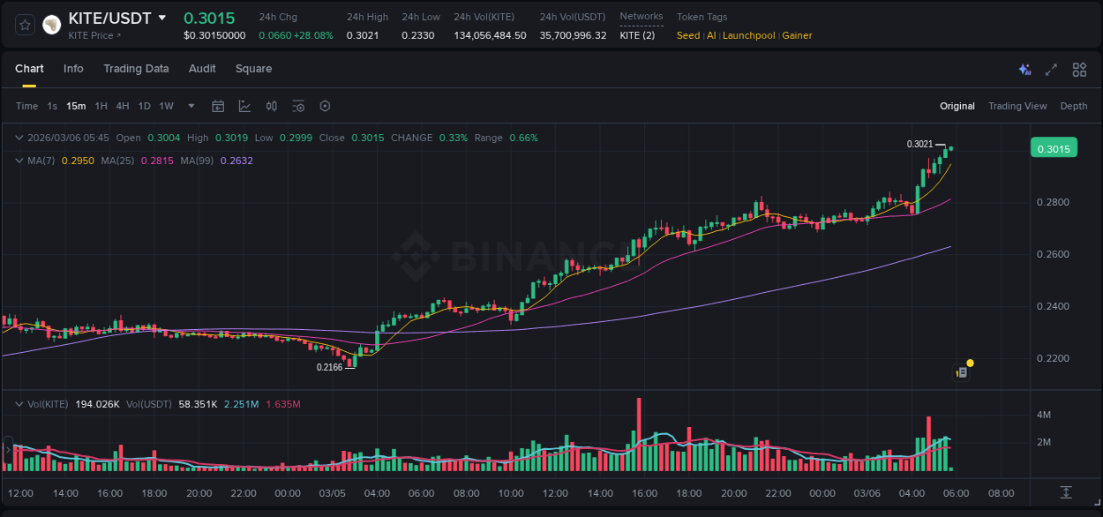The height and width of the screenshot is (517, 1103).
Task: Collapse the Vol(KITE) indicator chevron
Action: tap(18, 403)
